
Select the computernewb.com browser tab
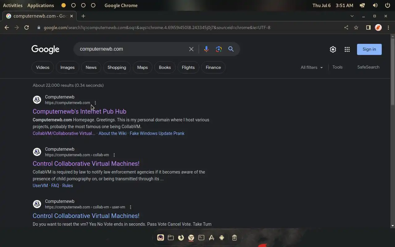(x=39, y=16)
